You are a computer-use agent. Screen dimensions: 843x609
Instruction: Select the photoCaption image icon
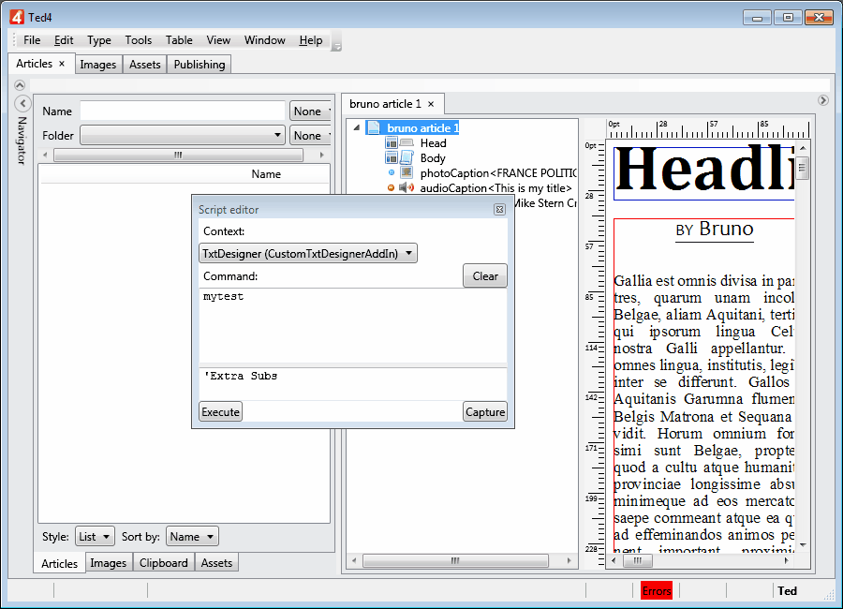[x=407, y=173]
